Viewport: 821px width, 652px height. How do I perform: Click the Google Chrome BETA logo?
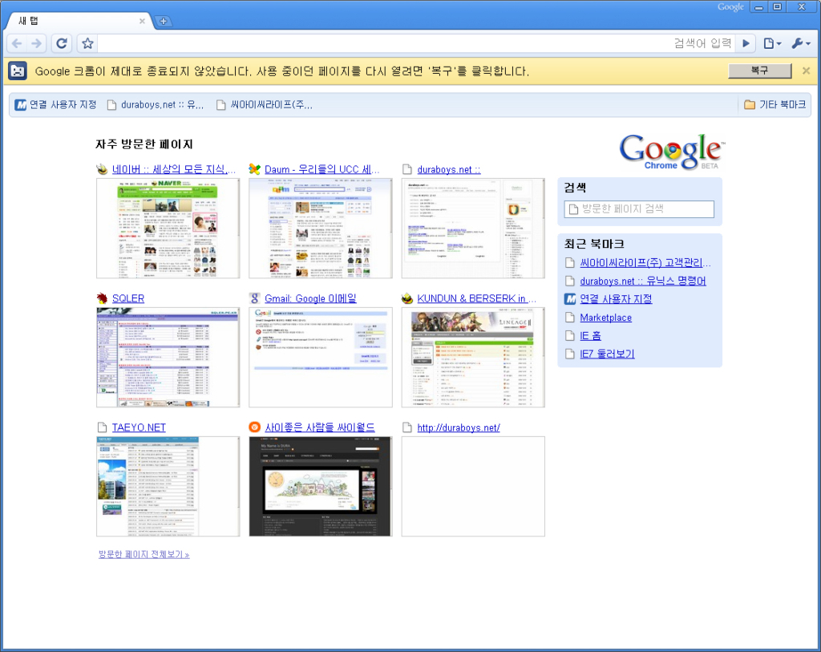coord(672,152)
